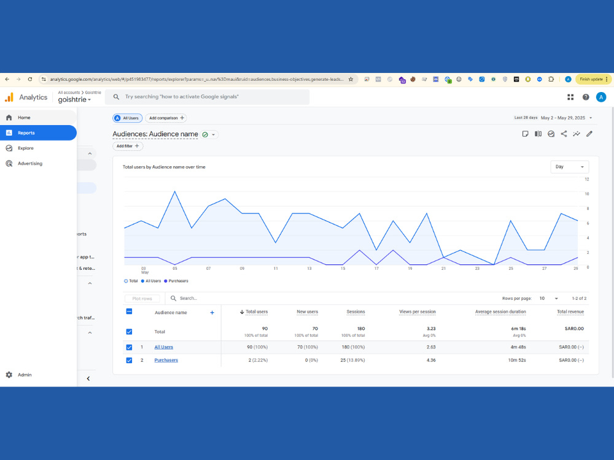
Task: Customize report with pencil icon
Action: click(x=589, y=134)
